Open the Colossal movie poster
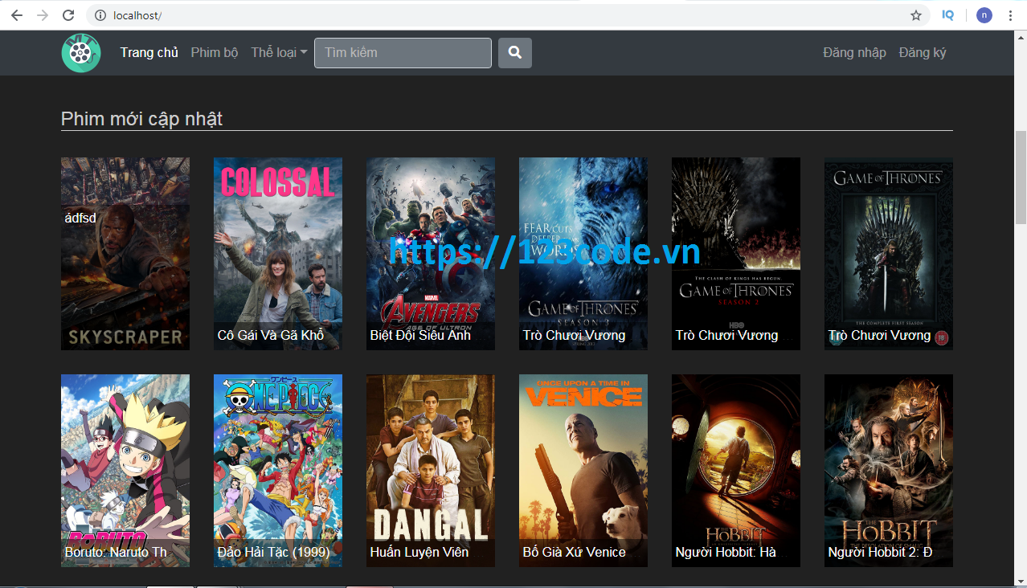Screen dimensions: 1027x588 tap(278, 253)
